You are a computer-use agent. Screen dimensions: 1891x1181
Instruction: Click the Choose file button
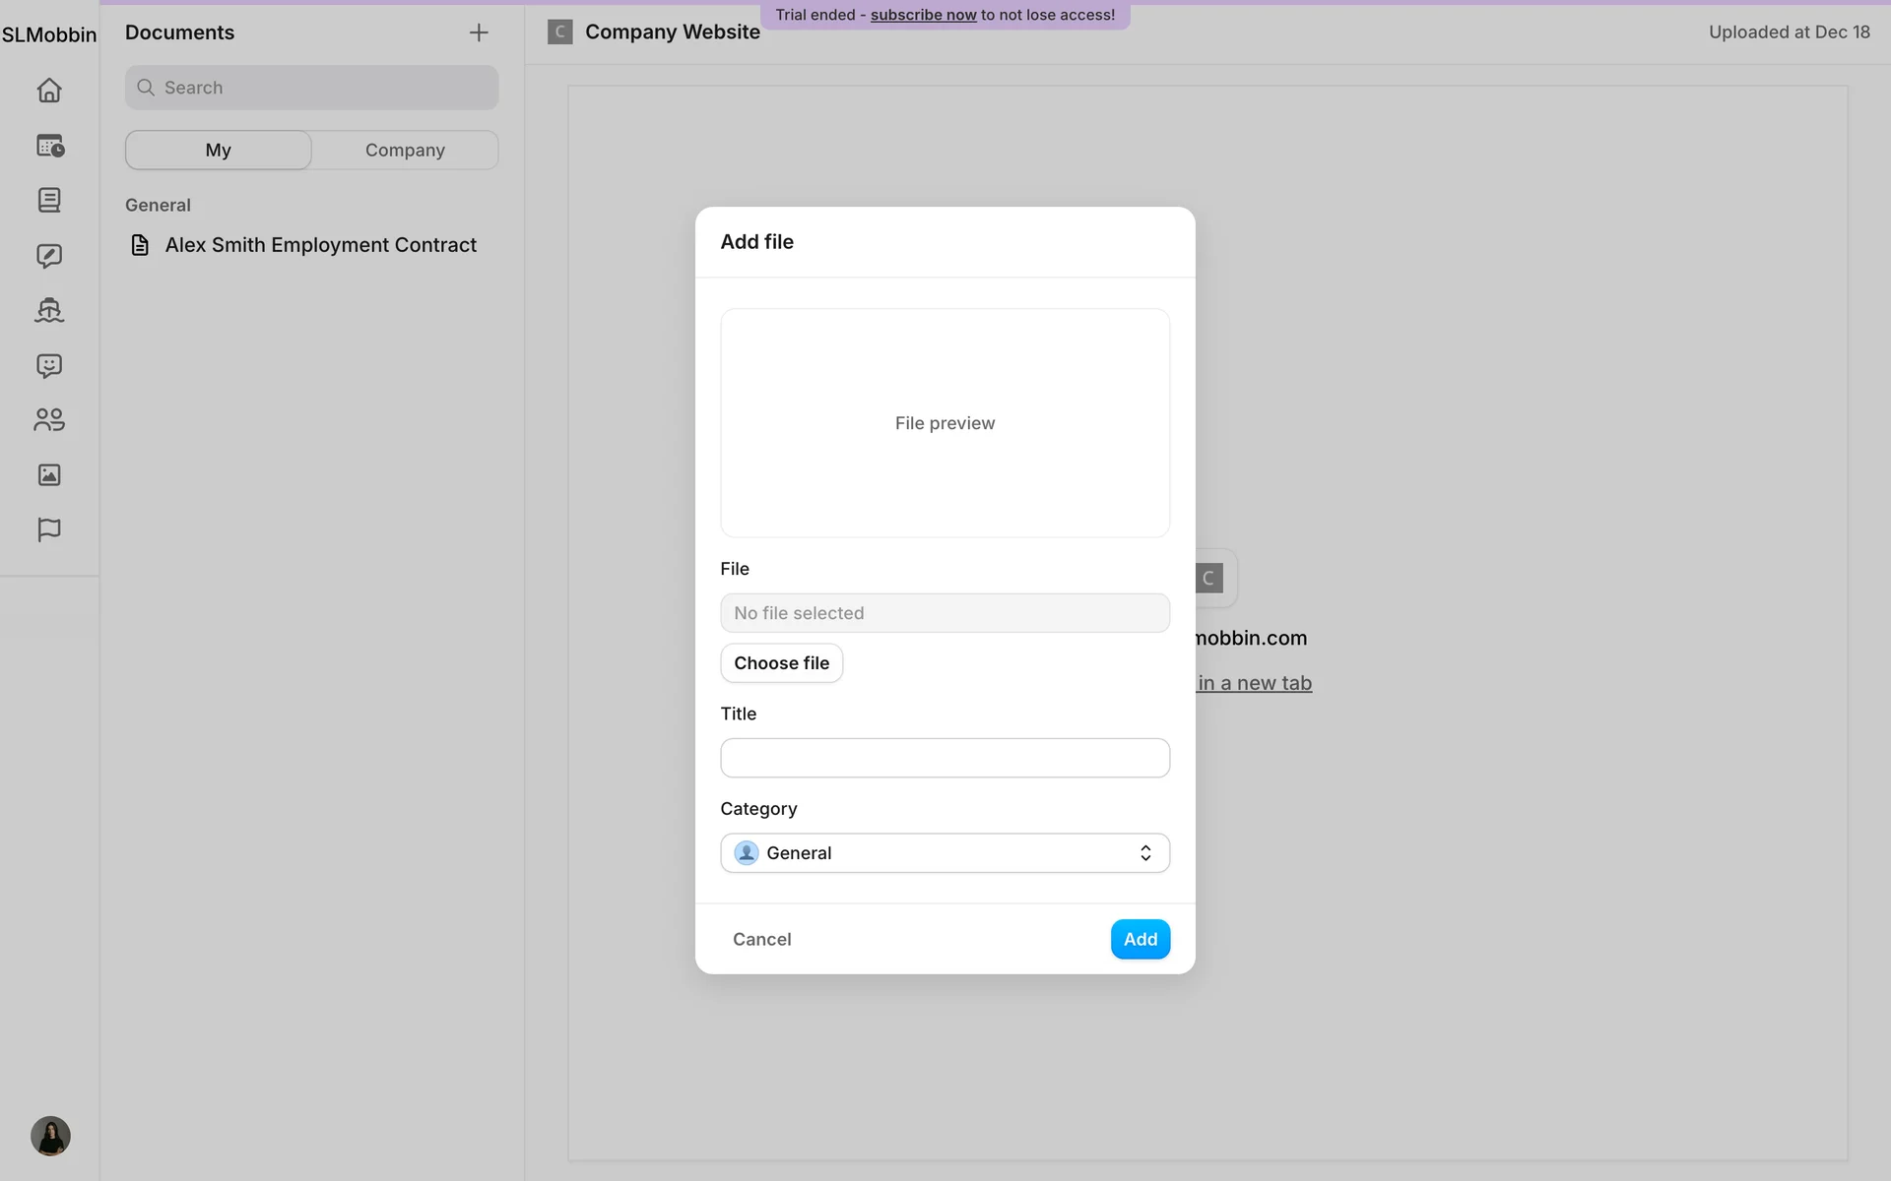point(781,663)
